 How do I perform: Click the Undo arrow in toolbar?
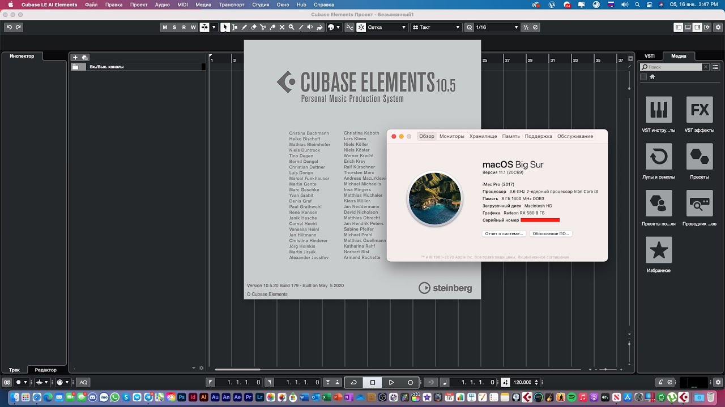9,27
